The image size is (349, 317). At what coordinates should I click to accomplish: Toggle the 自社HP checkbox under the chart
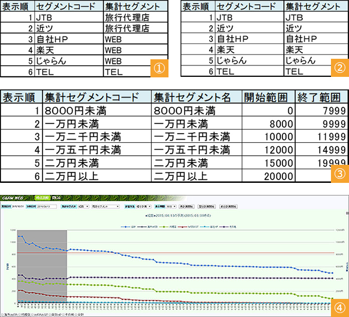point(50,314)
